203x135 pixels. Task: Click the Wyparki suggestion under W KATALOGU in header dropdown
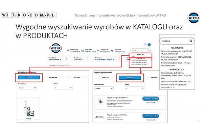[133, 56]
